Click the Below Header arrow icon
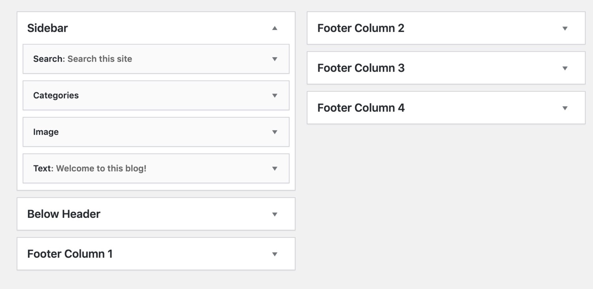Screen dimensions: 593x289 [x=275, y=214]
